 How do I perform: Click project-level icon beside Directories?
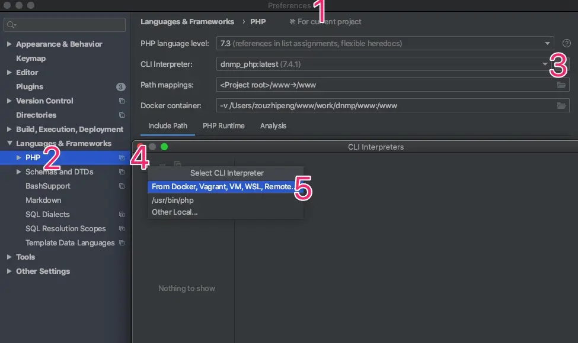pyautogui.click(x=122, y=115)
